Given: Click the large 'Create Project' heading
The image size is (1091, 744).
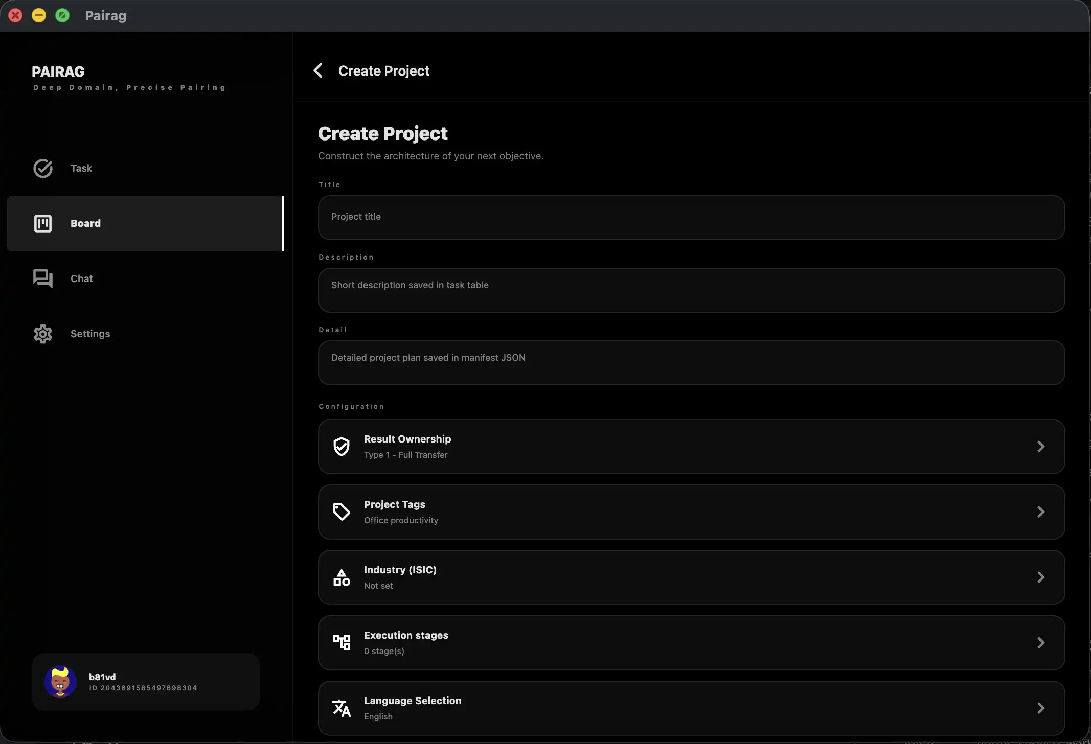Looking at the screenshot, I should tap(382, 133).
